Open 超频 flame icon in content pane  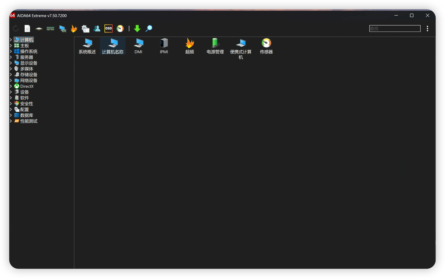(x=189, y=46)
